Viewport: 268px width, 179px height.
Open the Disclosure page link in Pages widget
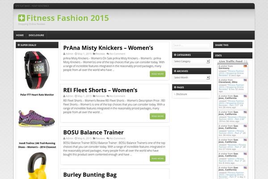click(181, 94)
